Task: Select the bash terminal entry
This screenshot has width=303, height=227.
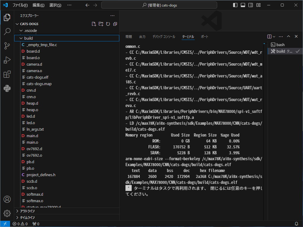Action: [280, 45]
